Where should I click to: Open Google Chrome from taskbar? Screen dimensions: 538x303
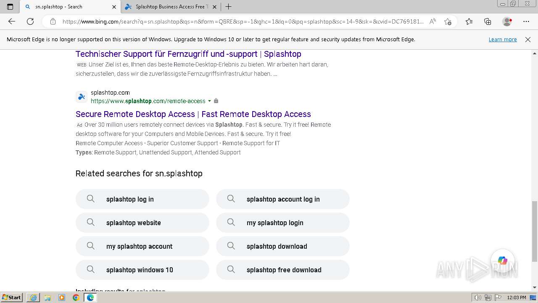click(76, 298)
